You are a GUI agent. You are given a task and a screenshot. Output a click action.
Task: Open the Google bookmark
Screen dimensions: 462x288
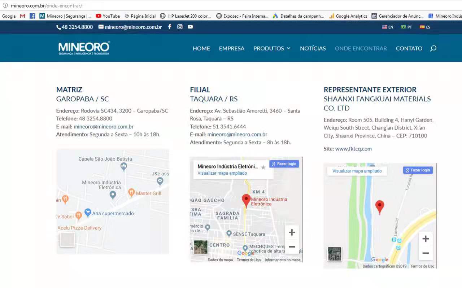[9, 16]
